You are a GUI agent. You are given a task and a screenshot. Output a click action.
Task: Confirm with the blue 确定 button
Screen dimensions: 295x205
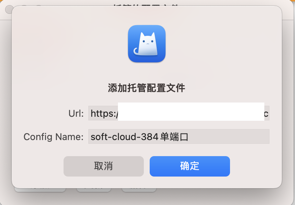[189, 166]
